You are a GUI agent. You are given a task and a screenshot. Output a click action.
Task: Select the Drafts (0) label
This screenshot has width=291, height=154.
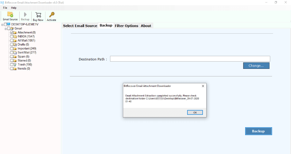23,45
